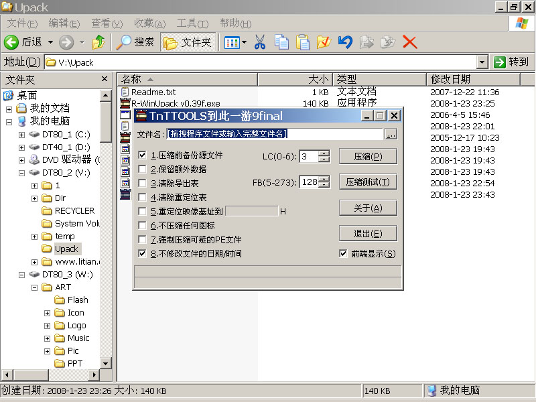The height and width of the screenshot is (402, 536).
Task: Decrease the FB(5-273) spinner value
Action: coord(324,185)
